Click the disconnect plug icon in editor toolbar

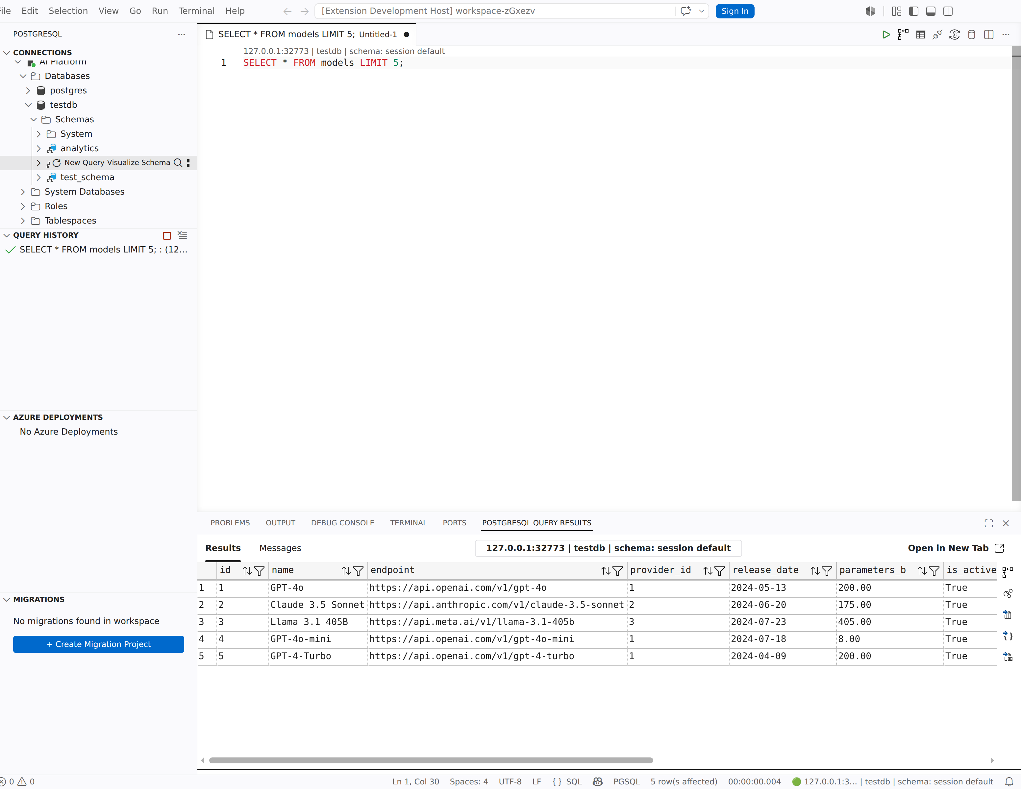tap(937, 35)
